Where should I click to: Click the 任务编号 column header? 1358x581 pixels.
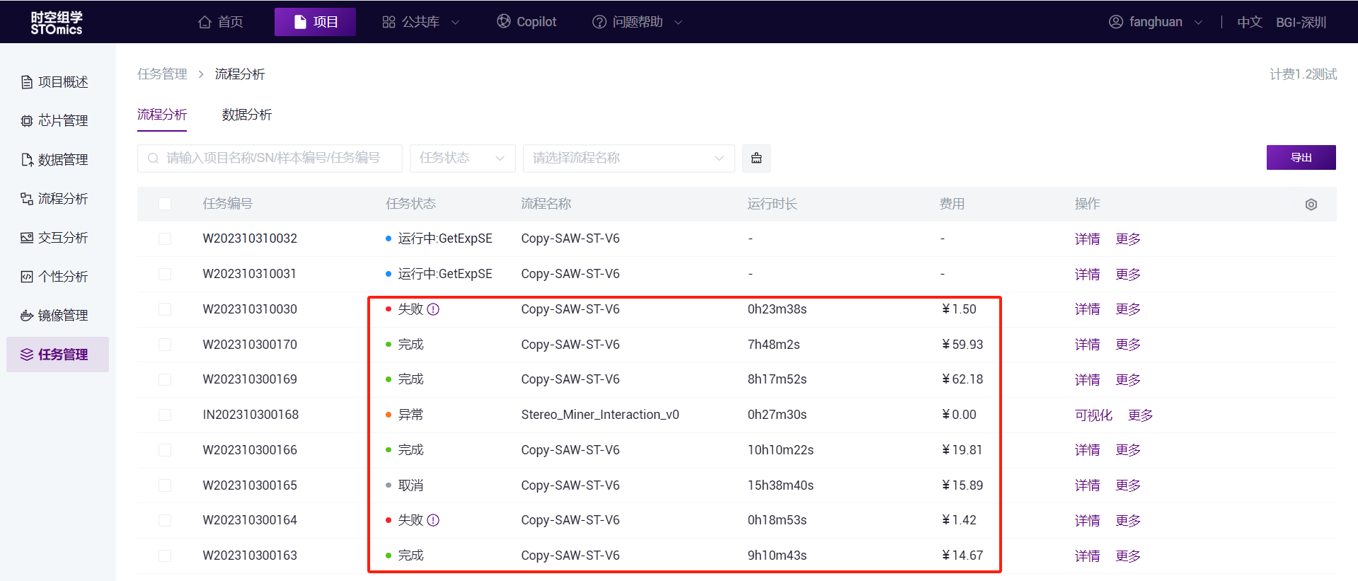[228, 204]
